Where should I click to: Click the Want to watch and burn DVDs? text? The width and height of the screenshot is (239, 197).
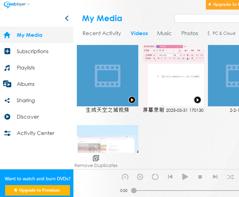coord(38,179)
